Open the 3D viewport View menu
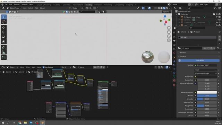The width and height of the screenshot is (222, 125). pos(25,8)
